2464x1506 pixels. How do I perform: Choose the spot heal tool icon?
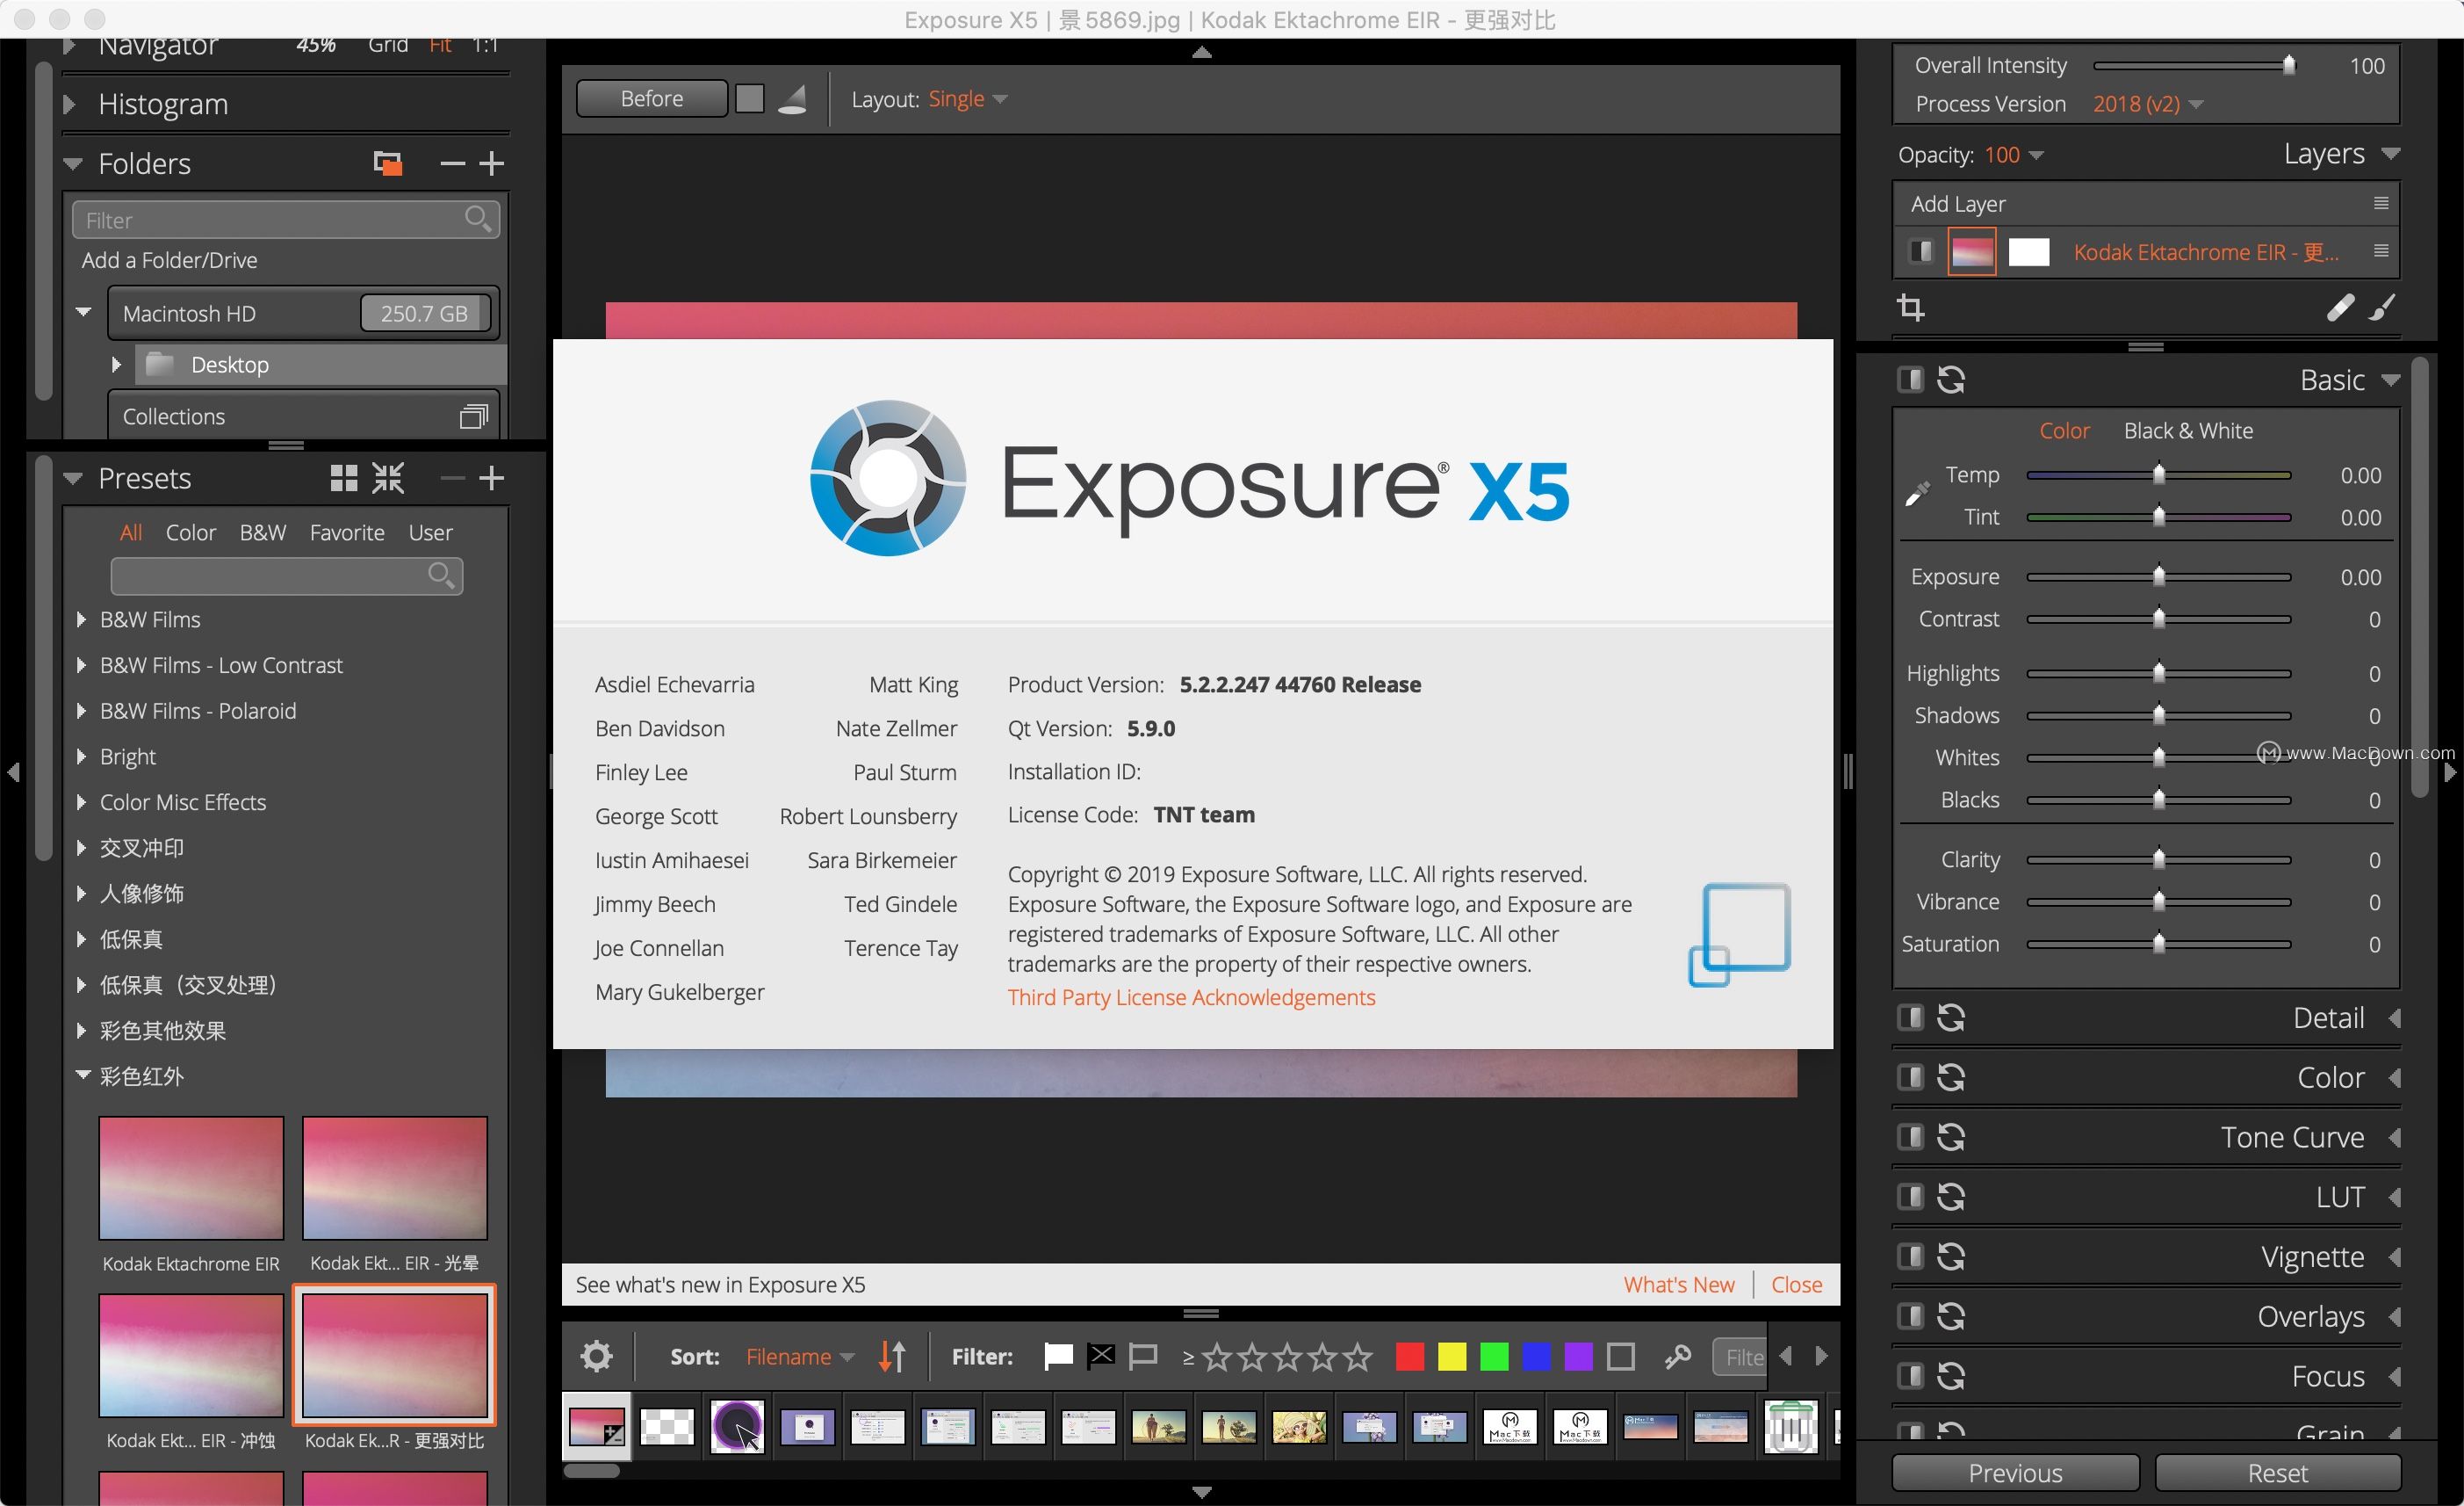(x=2339, y=308)
